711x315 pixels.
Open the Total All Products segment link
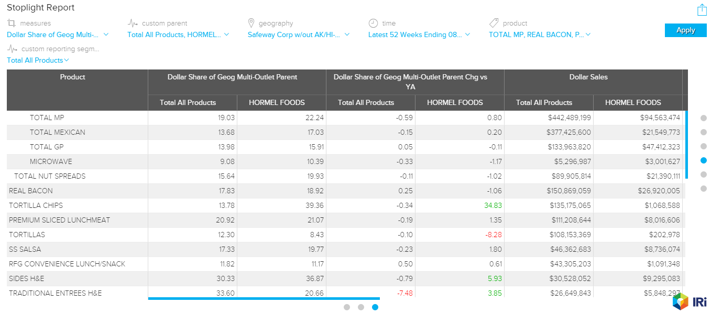tap(38, 60)
